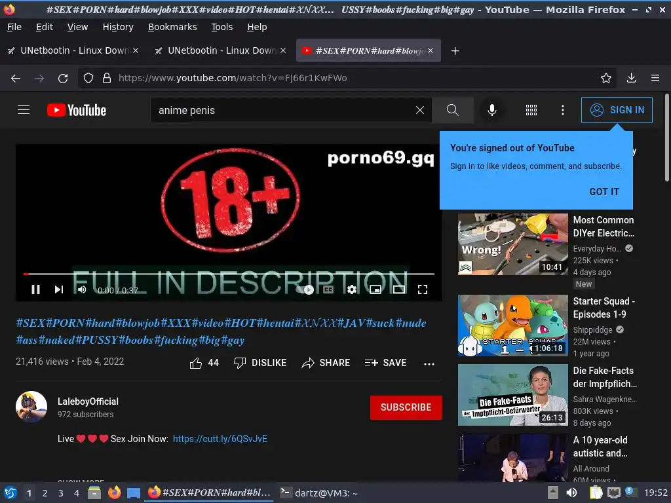Screen dimensions: 671x503
Task: Go to YouTube home via logo
Action: [77, 110]
